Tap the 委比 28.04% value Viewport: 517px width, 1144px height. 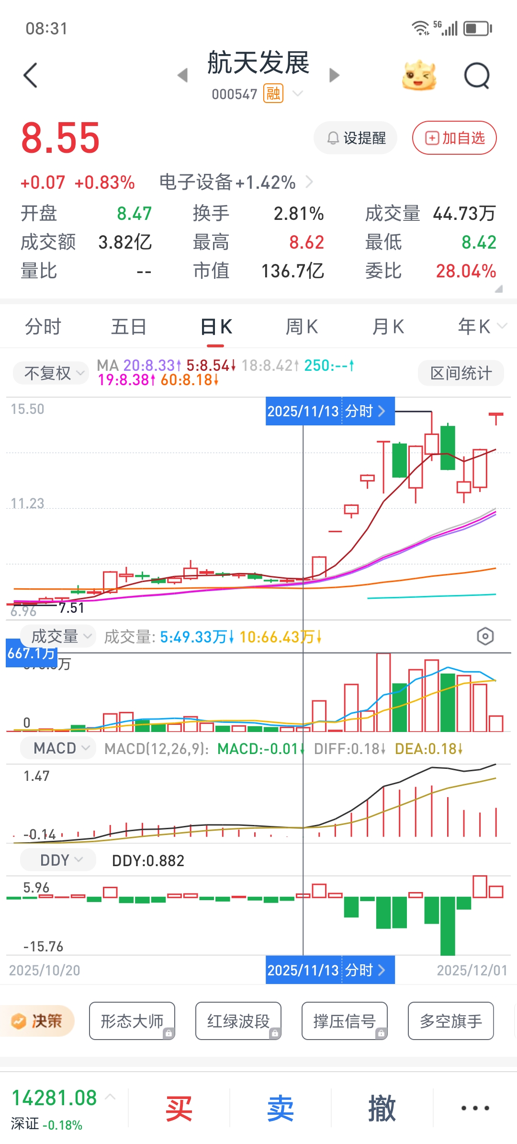pyautogui.click(x=466, y=271)
